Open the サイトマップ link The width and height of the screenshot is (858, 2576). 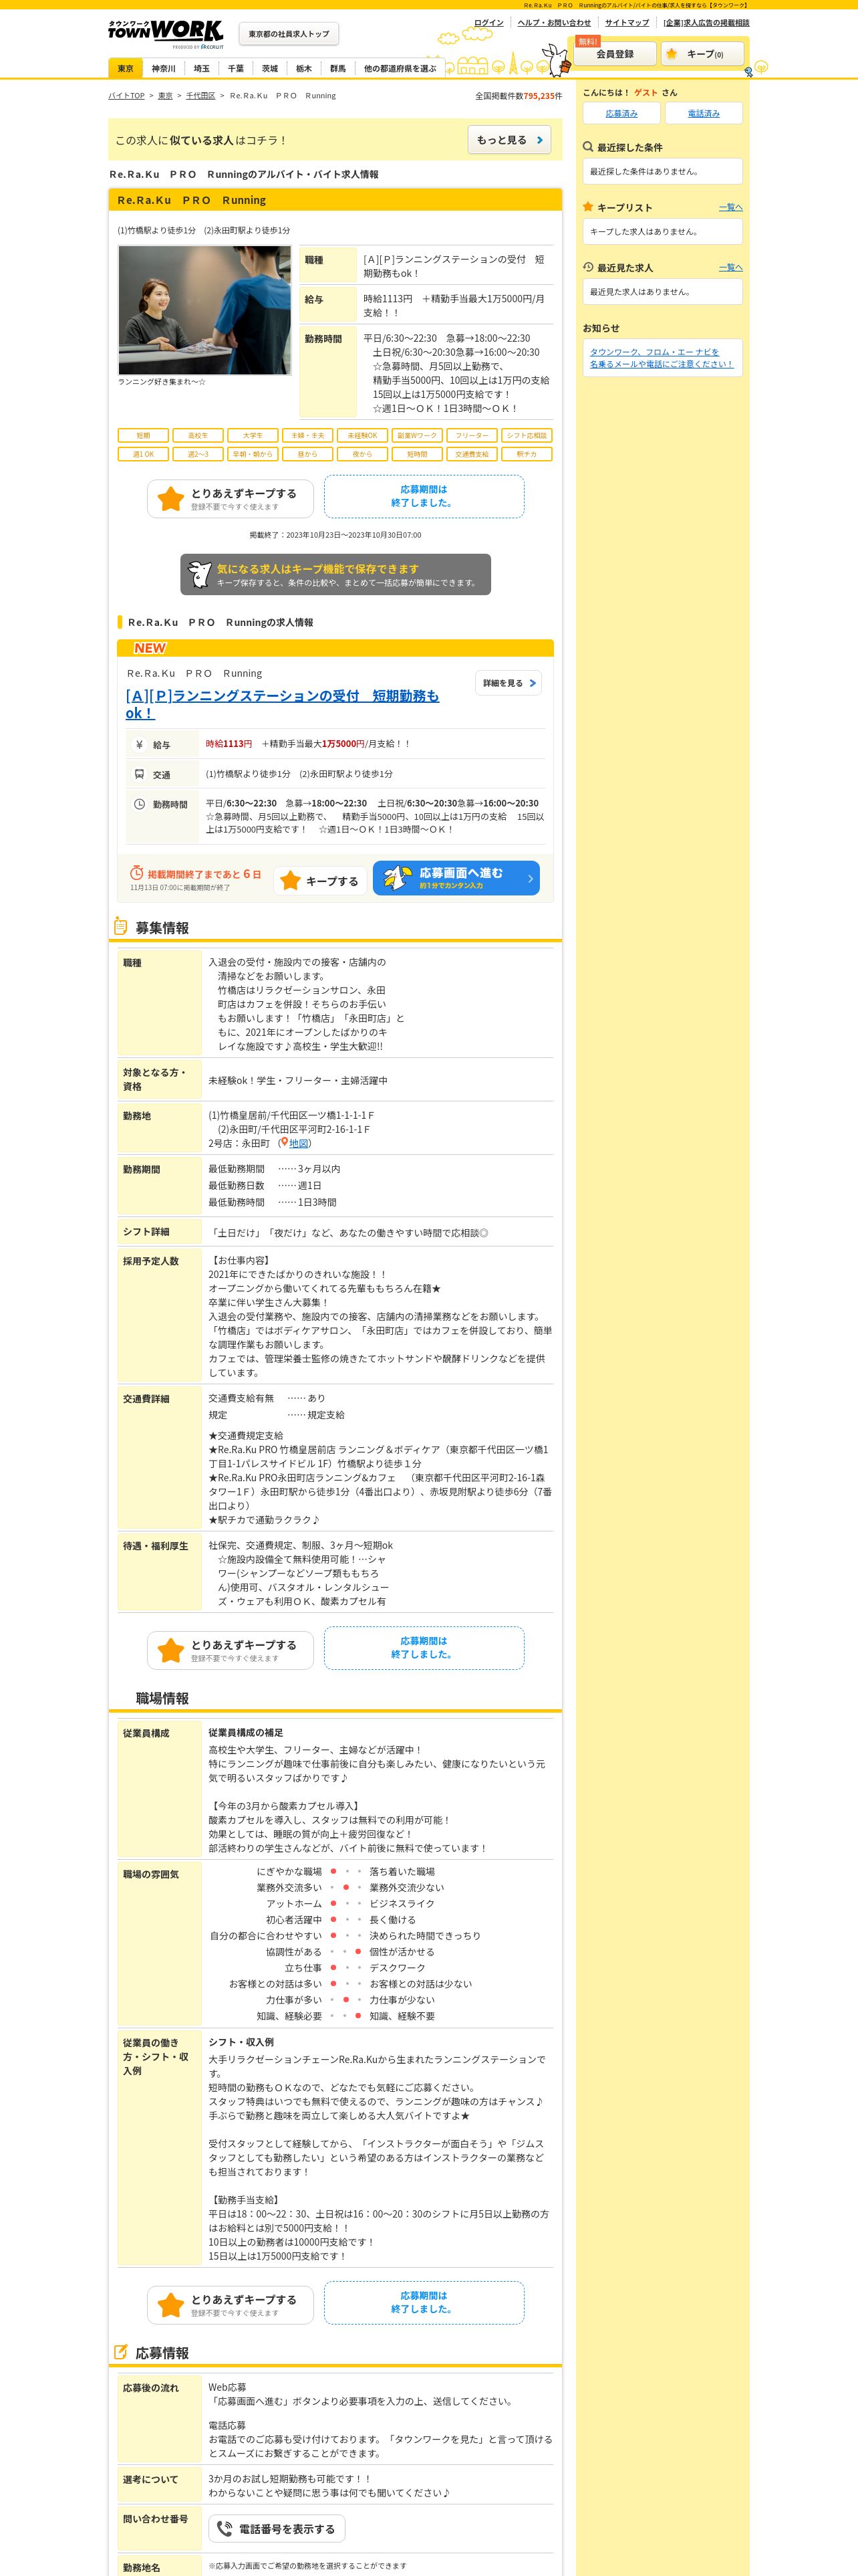point(627,22)
